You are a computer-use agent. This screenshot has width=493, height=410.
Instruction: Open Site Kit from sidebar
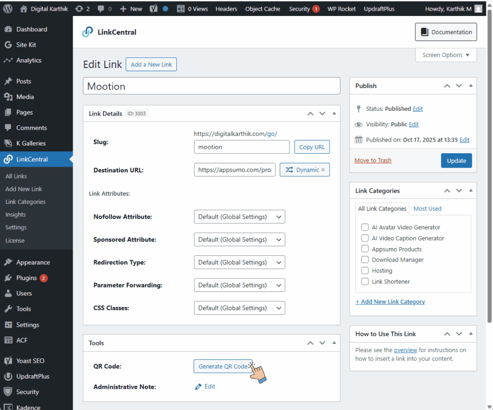coord(26,45)
